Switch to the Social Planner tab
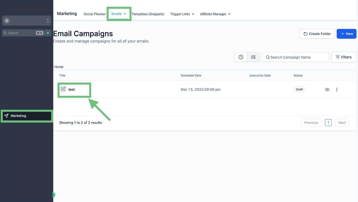Image resolution: width=358 pixels, height=202 pixels. pyautogui.click(x=95, y=14)
